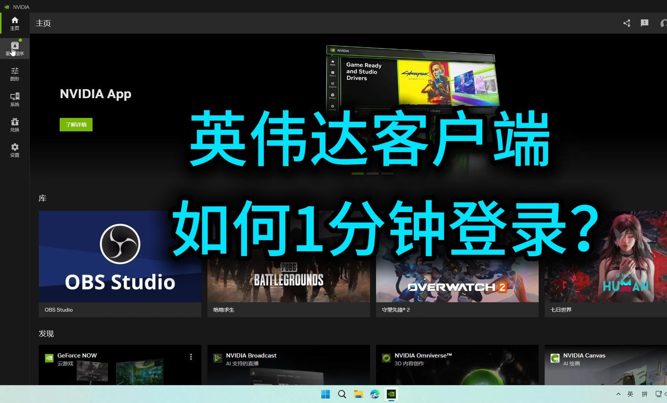
Task: Select the second carousel indicator
Action: (x=372, y=174)
